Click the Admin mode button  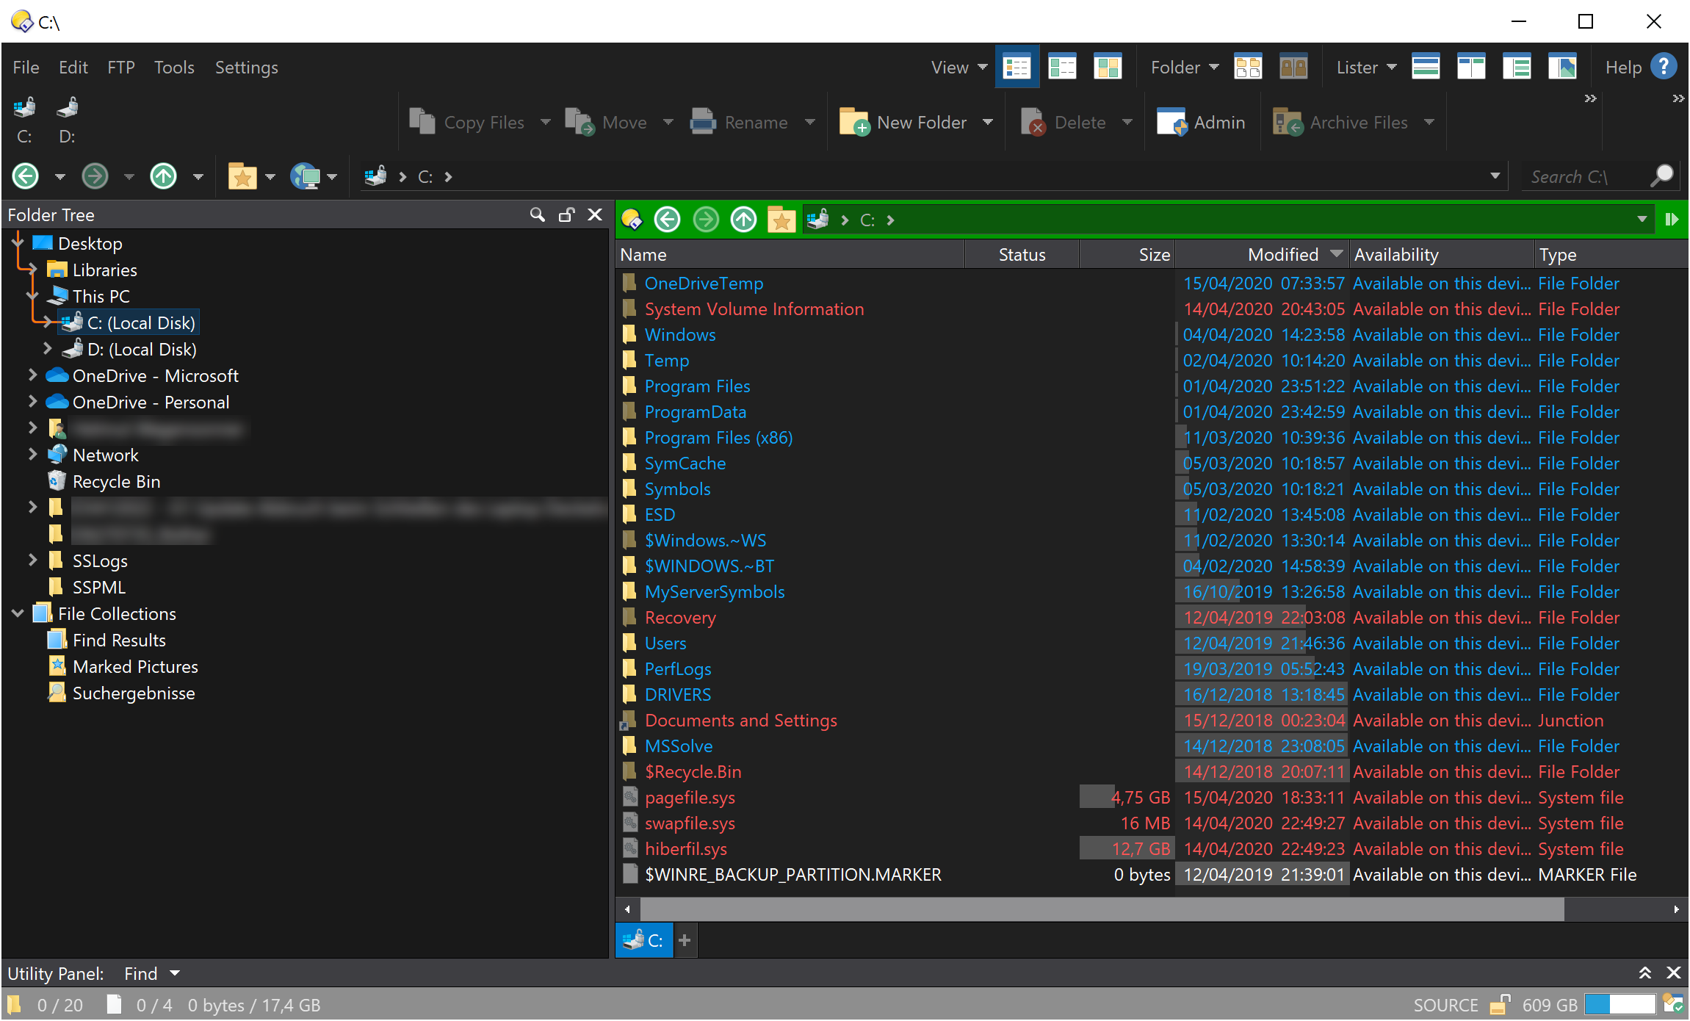click(x=1202, y=123)
